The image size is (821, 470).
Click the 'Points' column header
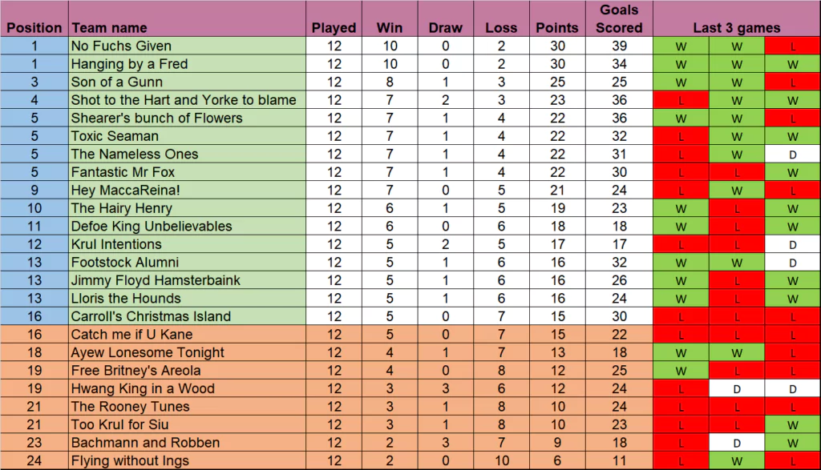(x=557, y=27)
